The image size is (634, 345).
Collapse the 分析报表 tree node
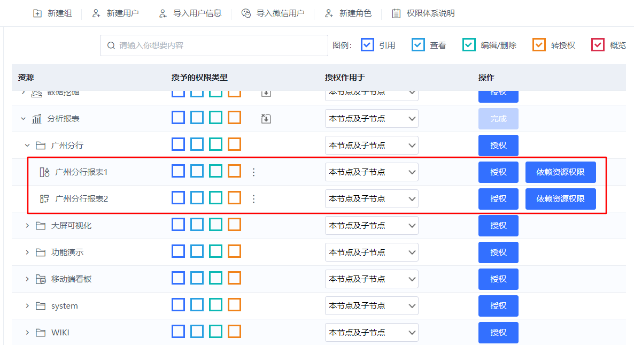(x=23, y=119)
